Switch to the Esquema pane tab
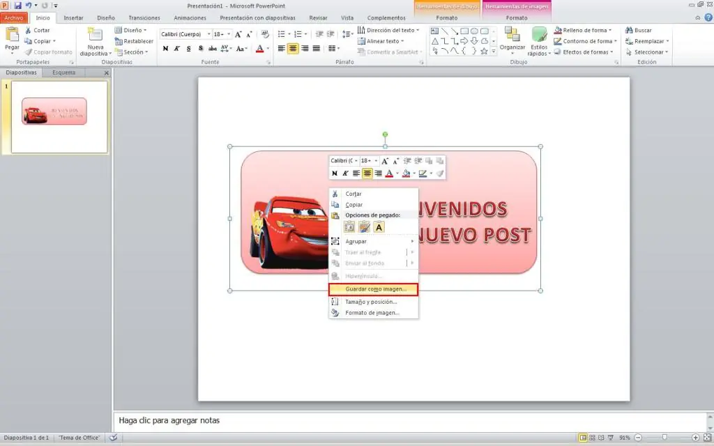This screenshot has height=446, width=714. coord(63,72)
